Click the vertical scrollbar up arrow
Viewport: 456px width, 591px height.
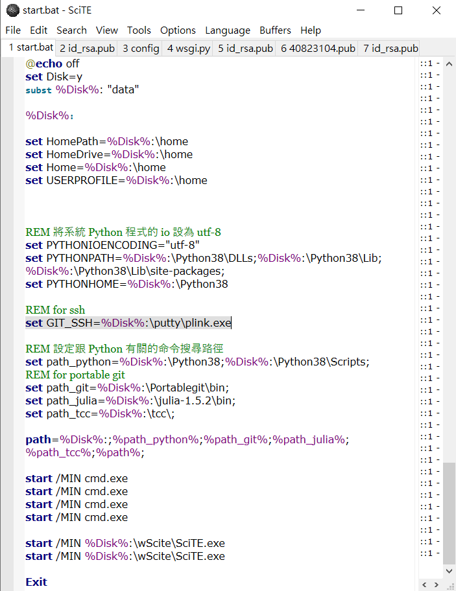pyautogui.click(x=449, y=64)
